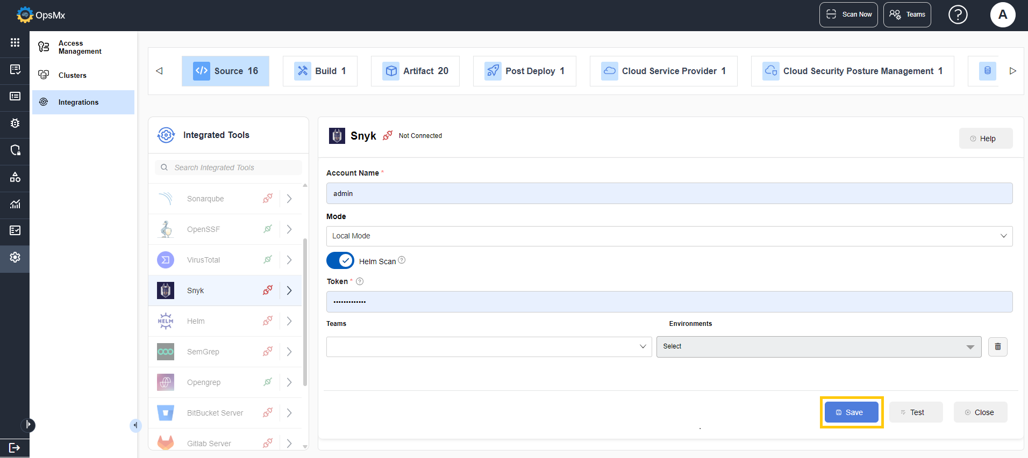Click the logout icon at sidebar bottom
The width and height of the screenshot is (1028, 458).
coord(15,447)
